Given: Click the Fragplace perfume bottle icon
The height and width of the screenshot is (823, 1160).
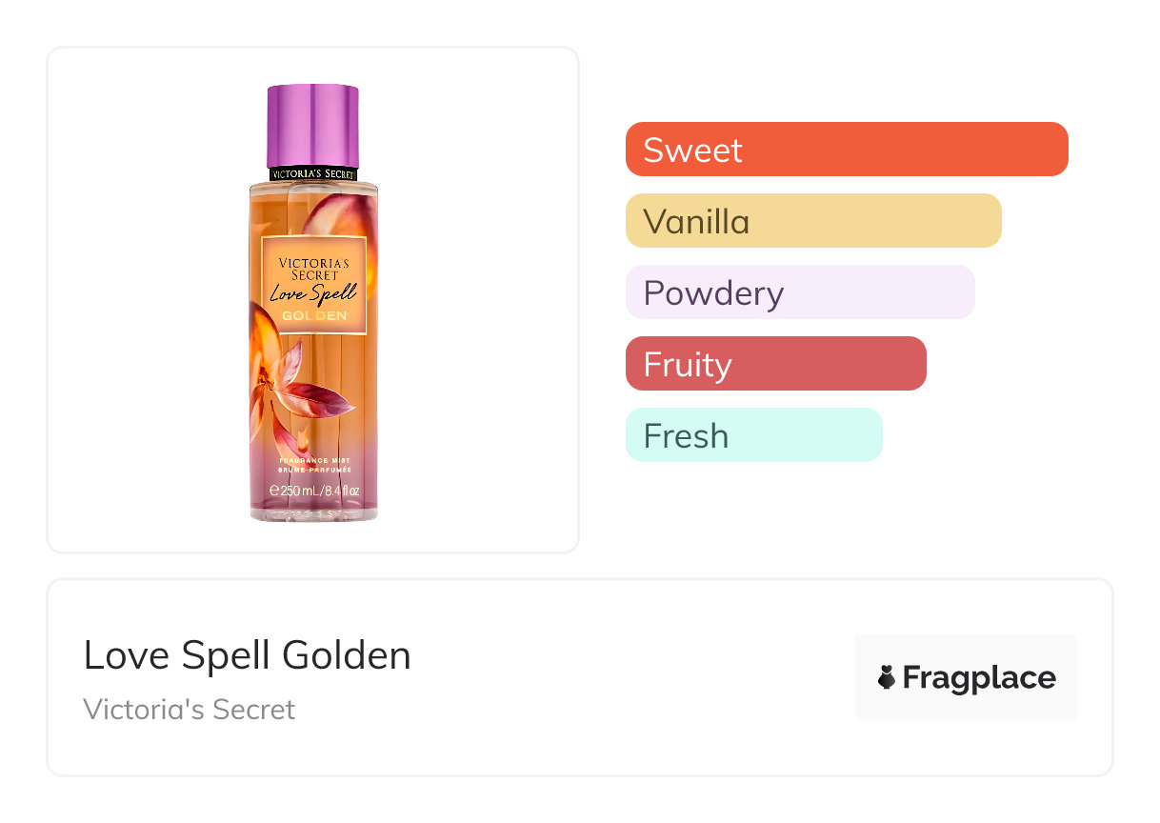Looking at the screenshot, I should pos(887,677).
